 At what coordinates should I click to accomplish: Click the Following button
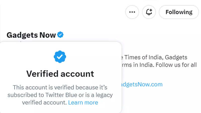click(179, 12)
